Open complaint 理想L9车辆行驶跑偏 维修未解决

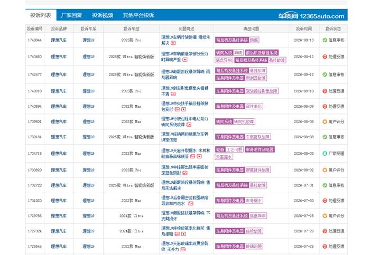[186, 40]
